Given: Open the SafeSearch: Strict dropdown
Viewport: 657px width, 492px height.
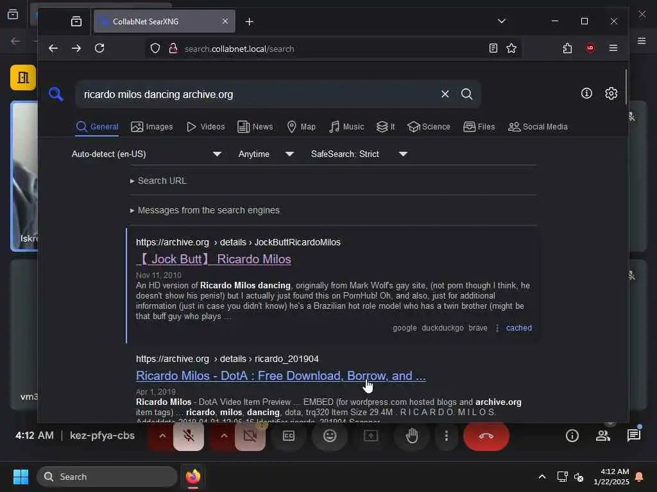Looking at the screenshot, I should 359,154.
